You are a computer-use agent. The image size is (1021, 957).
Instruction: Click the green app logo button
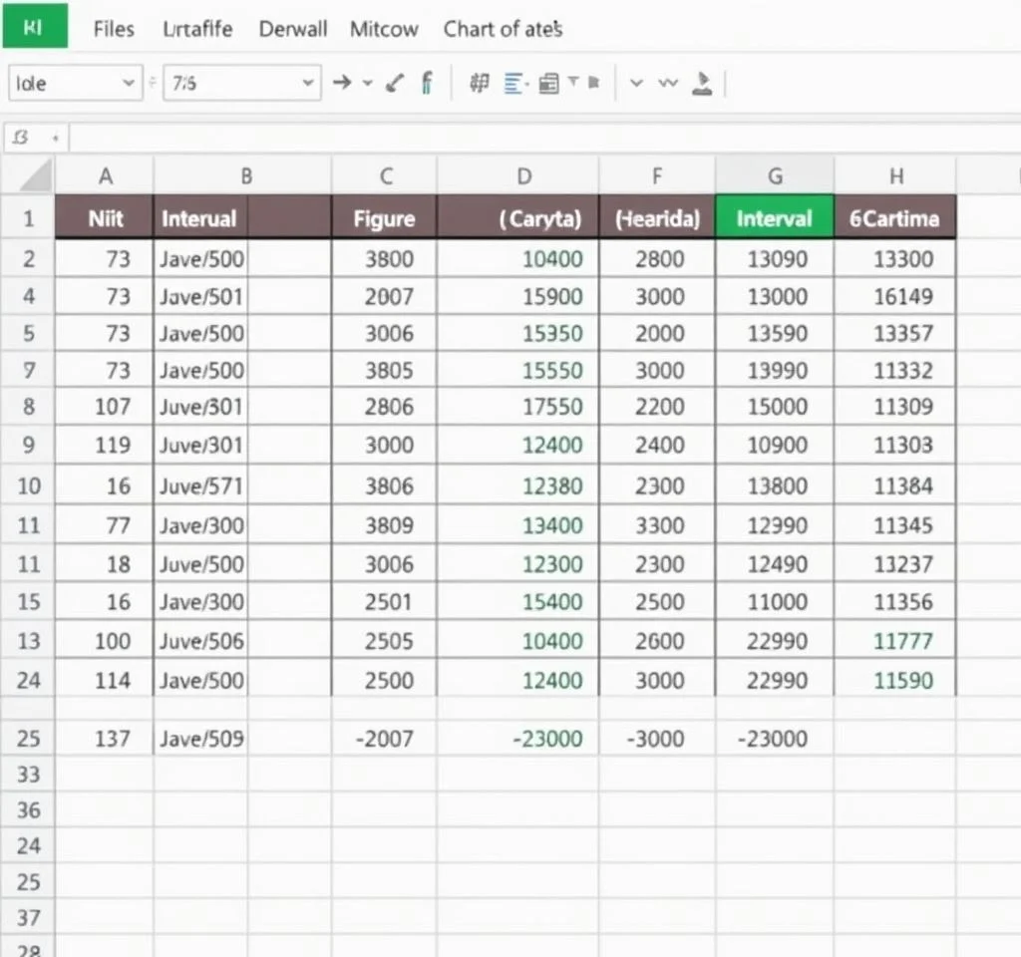coord(35,27)
